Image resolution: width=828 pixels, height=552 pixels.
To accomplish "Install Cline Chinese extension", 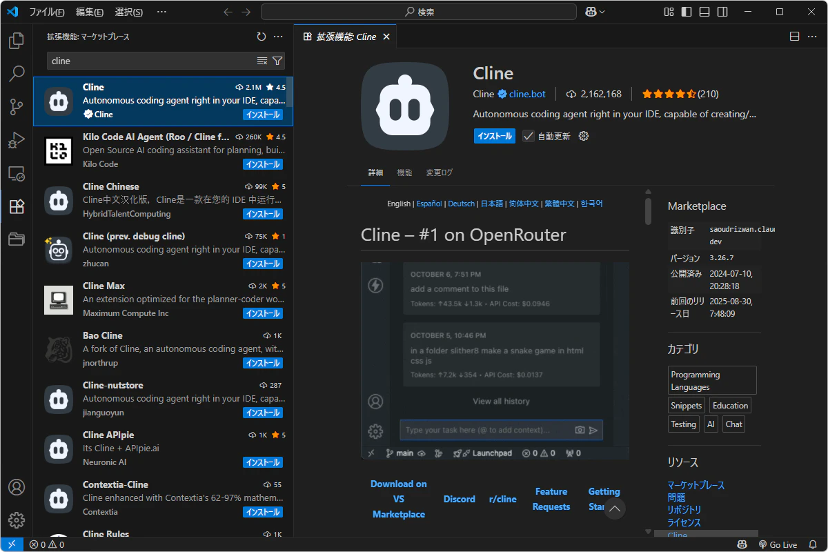I will (x=263, y=214).
